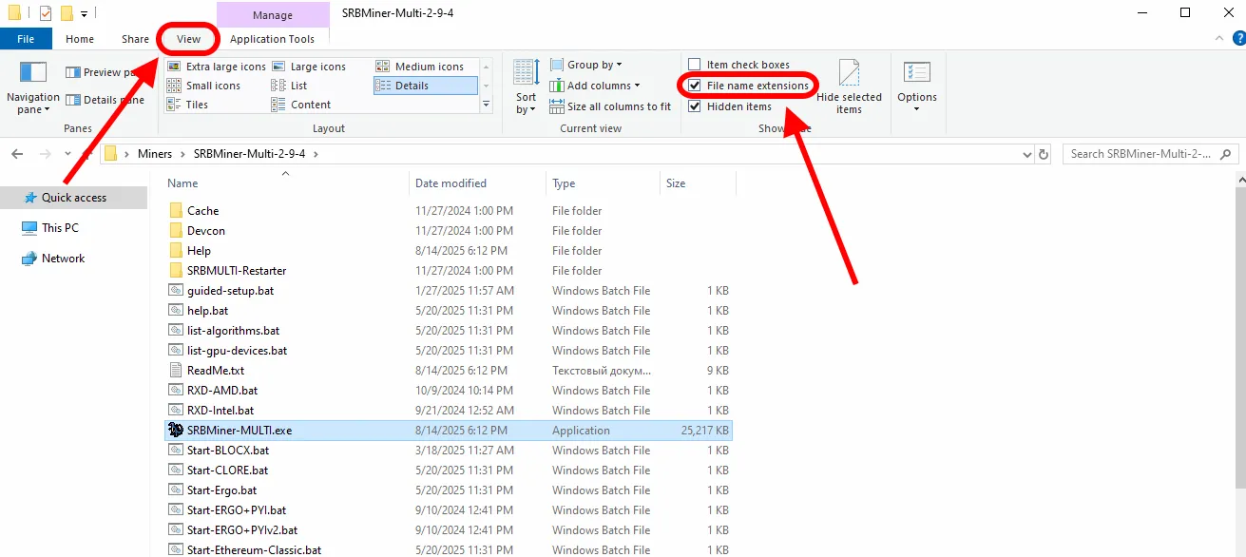Click the Refresh icon beside address bar
This screenshot has width=1246, height=557.
click(1044, 154)
